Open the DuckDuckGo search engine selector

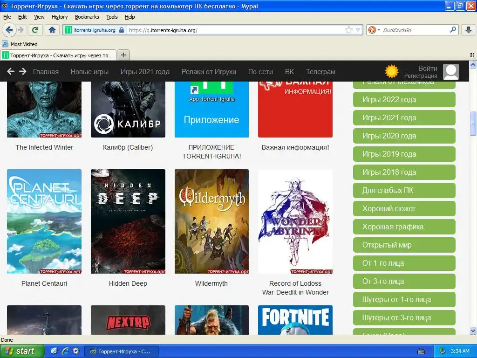374,30
